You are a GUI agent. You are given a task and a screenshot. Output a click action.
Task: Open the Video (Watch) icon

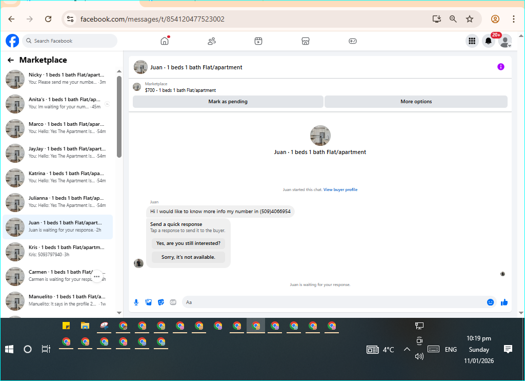pos(258,41)
